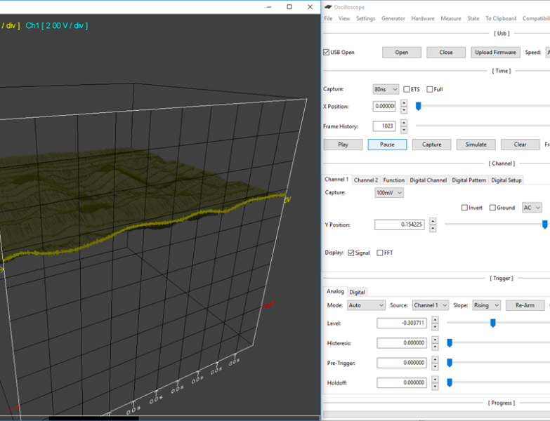The image size is (550, 421).
Task: Switch to the Digital Setup tab
Action: coord(506,180)
